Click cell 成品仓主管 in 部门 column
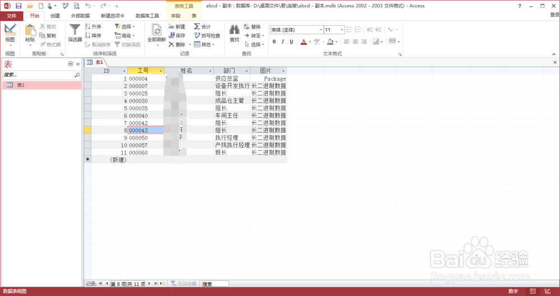560x296 pixels. [x=232, y=101]
